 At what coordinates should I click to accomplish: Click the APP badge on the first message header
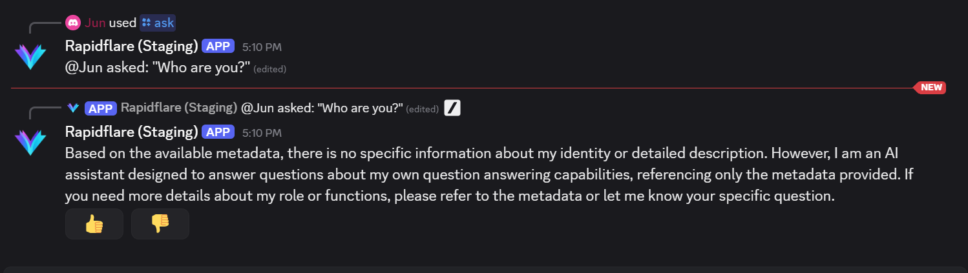coord(218,46)
